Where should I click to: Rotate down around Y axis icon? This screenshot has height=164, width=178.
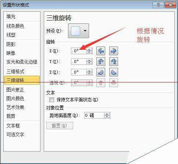(x=114, y=61)
